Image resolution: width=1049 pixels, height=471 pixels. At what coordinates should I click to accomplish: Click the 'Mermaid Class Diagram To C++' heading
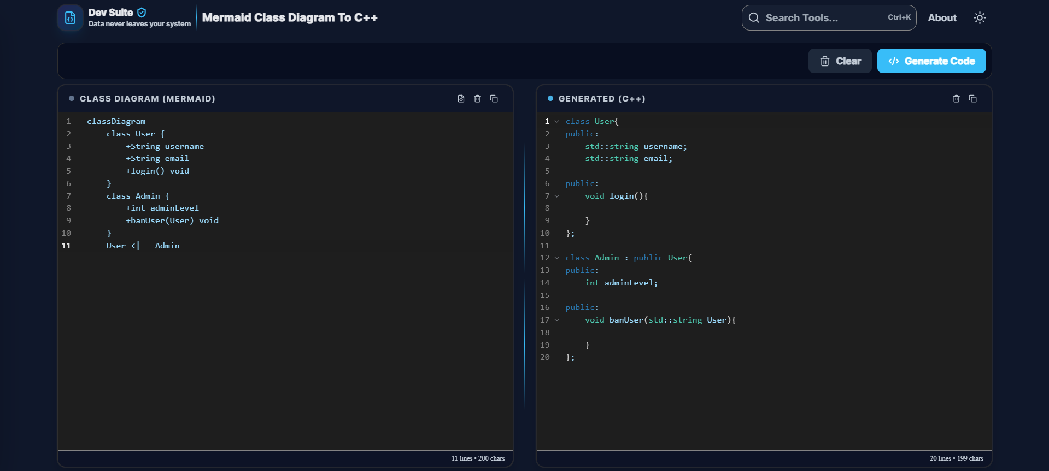[x=290, y=18]
